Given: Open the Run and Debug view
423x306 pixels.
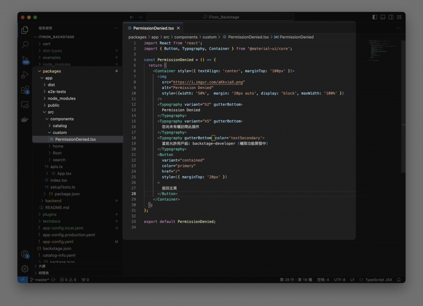Looking at the screenshot, I should coord(25,75).
